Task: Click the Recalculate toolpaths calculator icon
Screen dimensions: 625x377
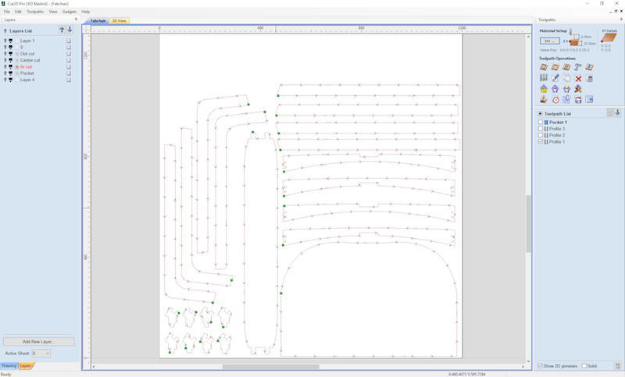Action: click(589, 78)
